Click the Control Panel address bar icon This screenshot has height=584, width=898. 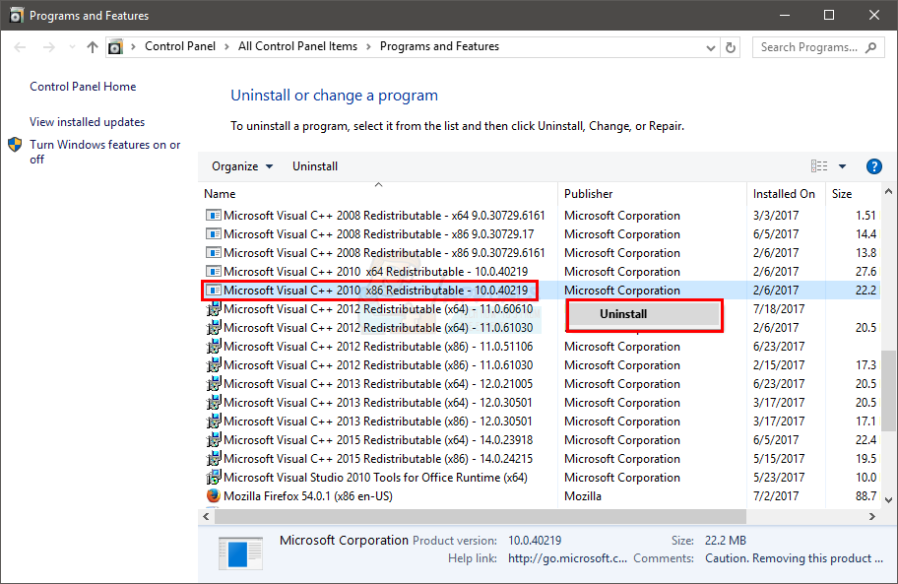(115, 47)
